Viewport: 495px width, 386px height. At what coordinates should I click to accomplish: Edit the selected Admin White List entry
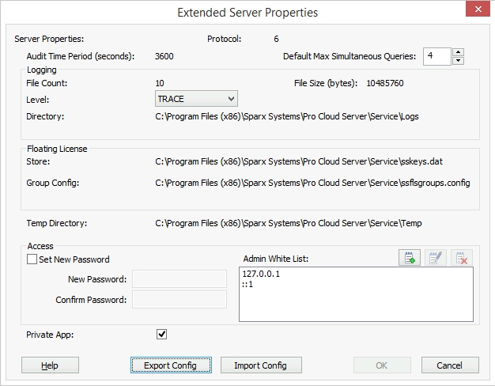pos(436,257)
